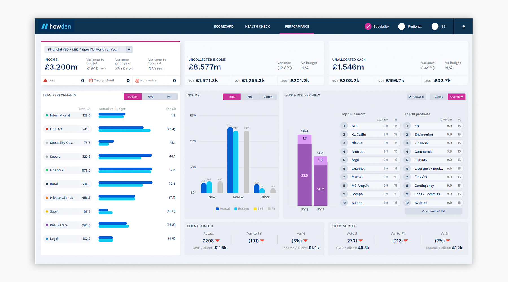Image resolution: width=508 pixels, height=282 pixels.
Task: Enable the Regional filter
Action: pos(402,27)
